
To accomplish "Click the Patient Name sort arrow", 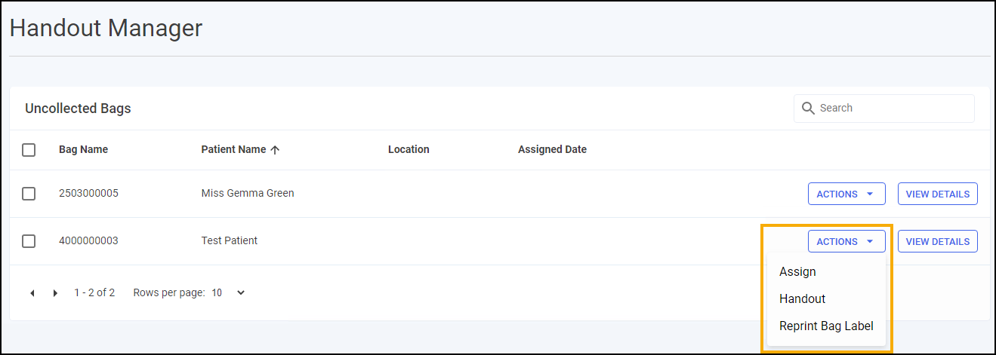I will point(275,150).
